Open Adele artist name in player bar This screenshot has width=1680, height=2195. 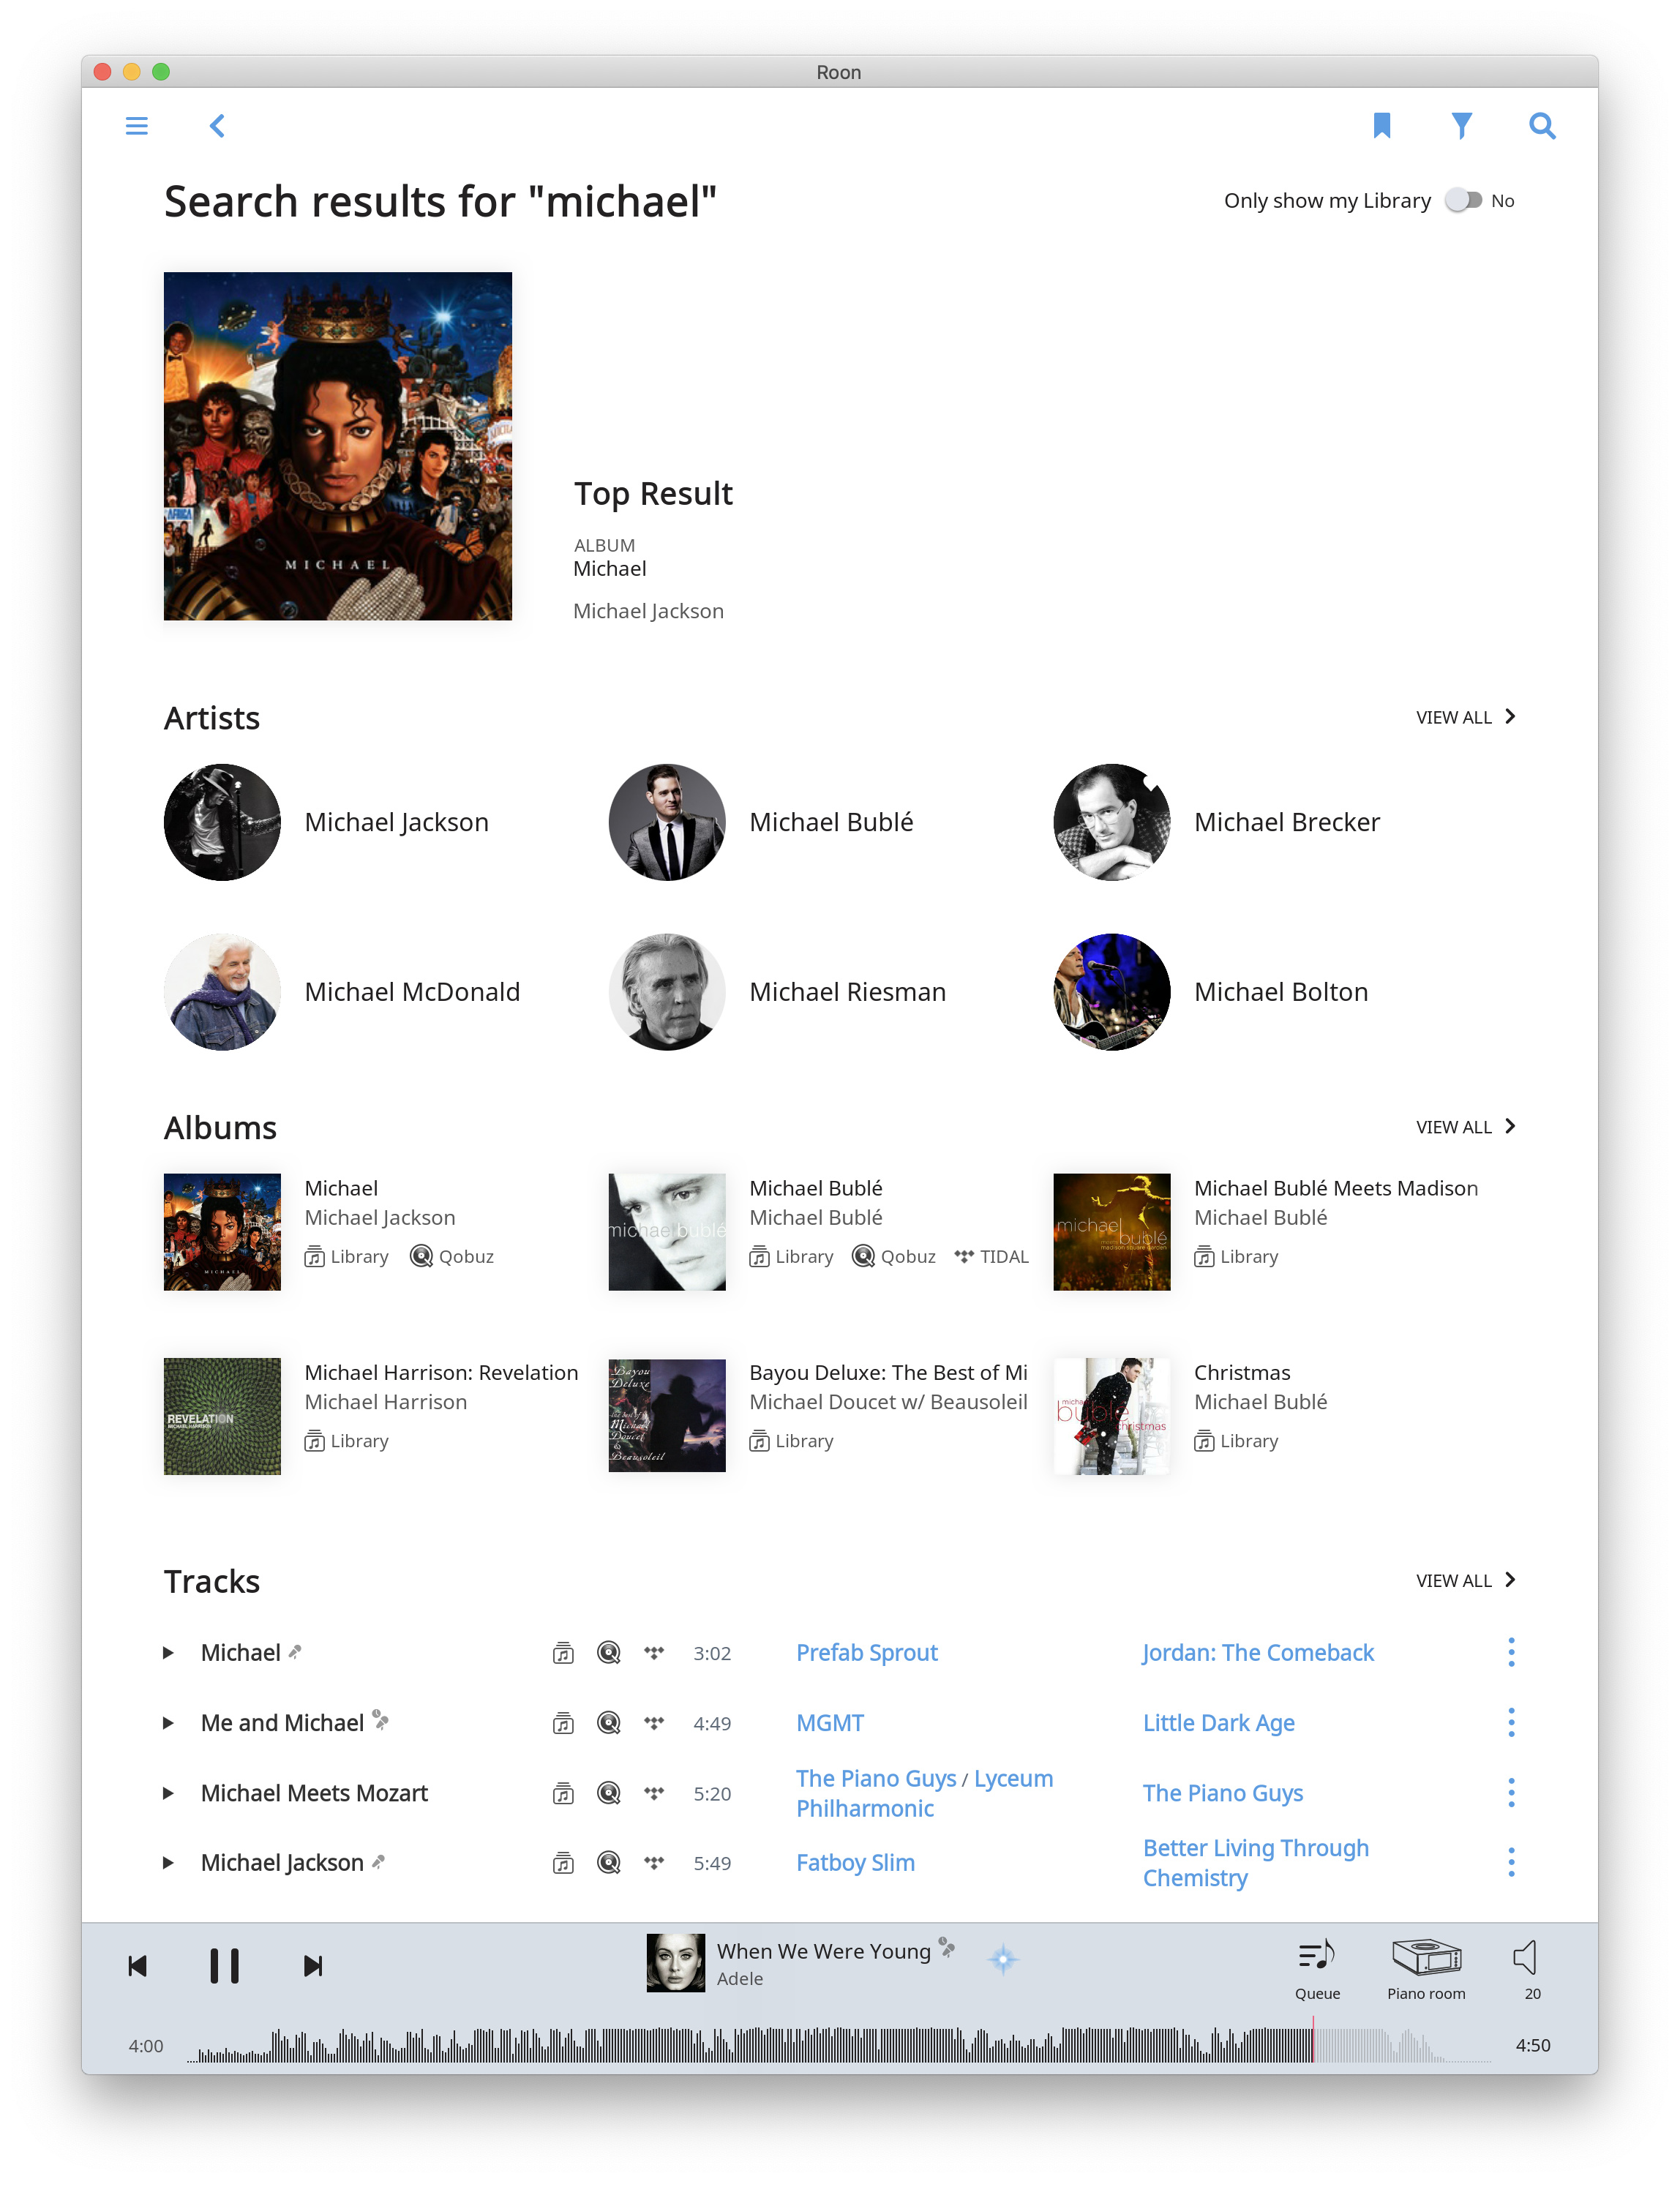click(x=740, y=1979)
